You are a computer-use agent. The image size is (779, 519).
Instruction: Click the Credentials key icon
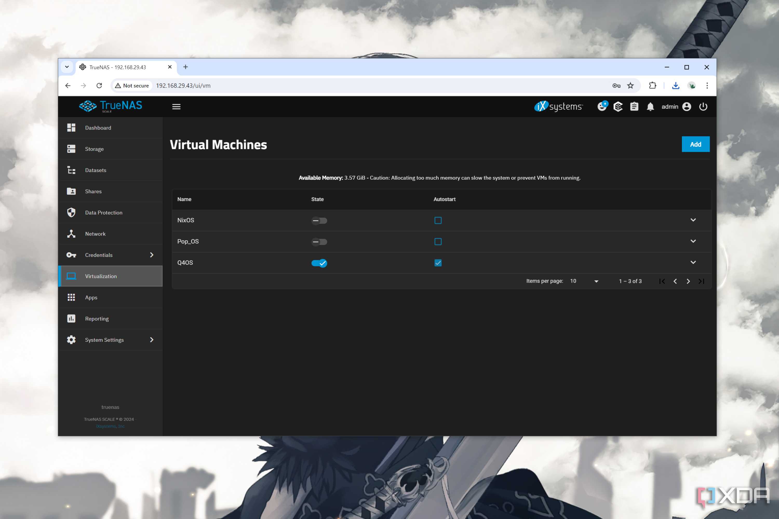tap(71, 255)
